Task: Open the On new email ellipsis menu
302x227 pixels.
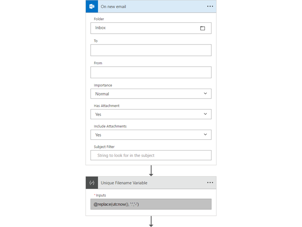Action: click(210, 6)
